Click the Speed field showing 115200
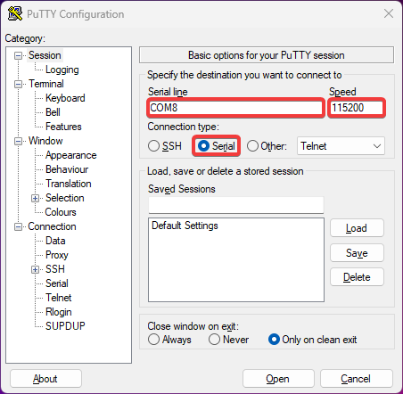Screen dimensions: 403x394 [x=357, y=108]
